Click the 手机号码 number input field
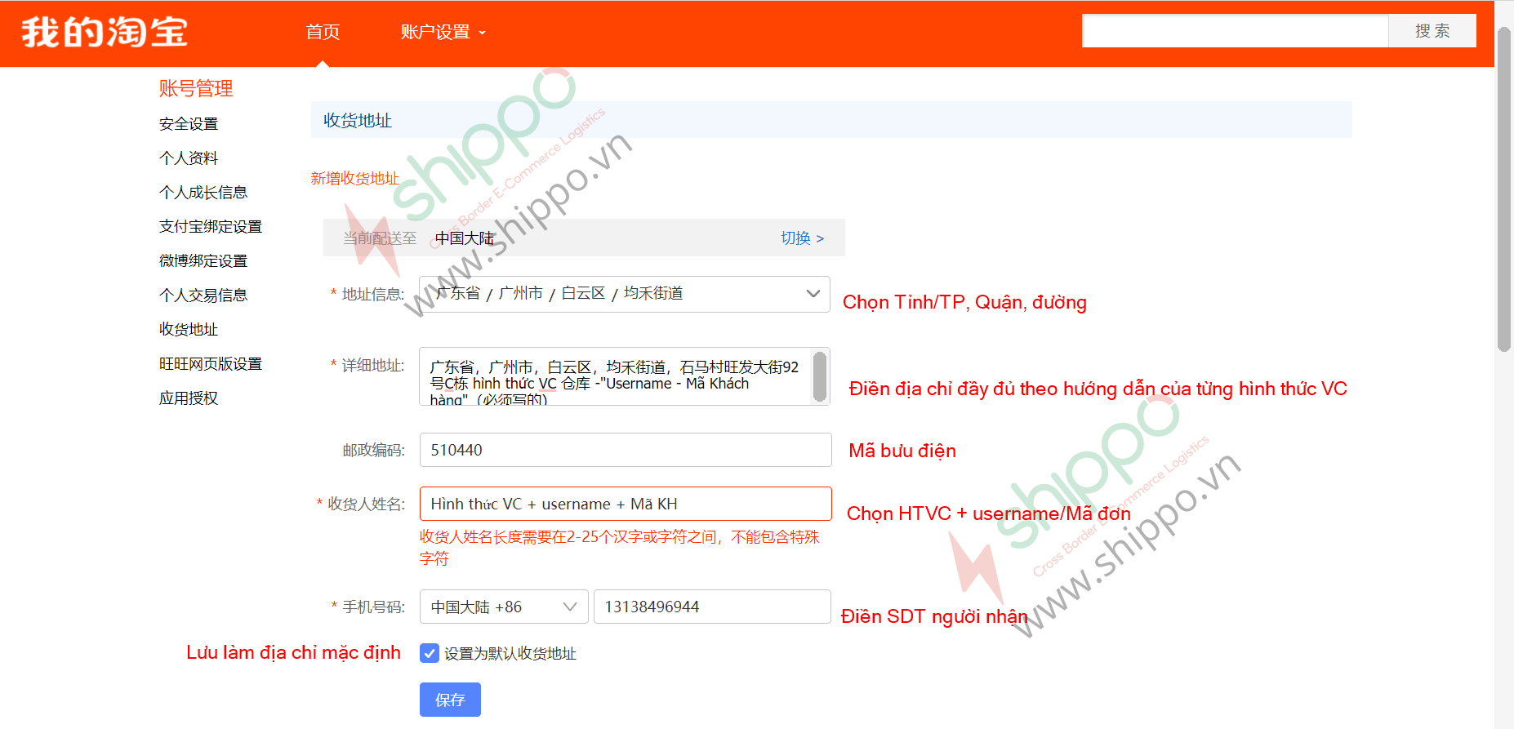The height and width of the screenshot is (729, 1514). [x=712, y=607]
